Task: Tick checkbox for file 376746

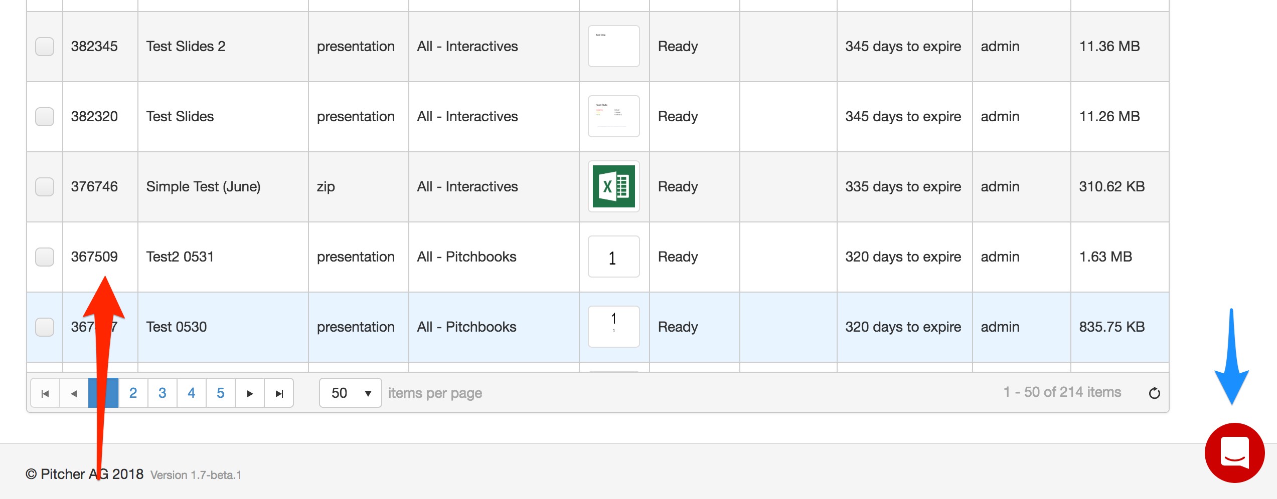Action: pyautogui.click(x=45, y=187)
